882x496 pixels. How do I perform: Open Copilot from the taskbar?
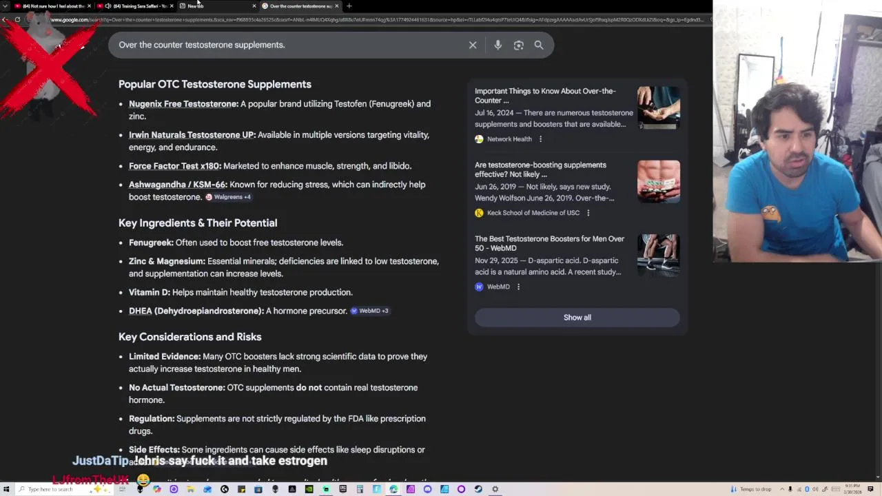pos(156,489)
